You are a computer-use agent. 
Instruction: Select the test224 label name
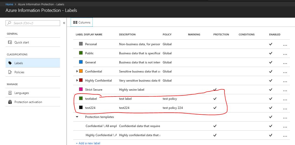(90, 108)
